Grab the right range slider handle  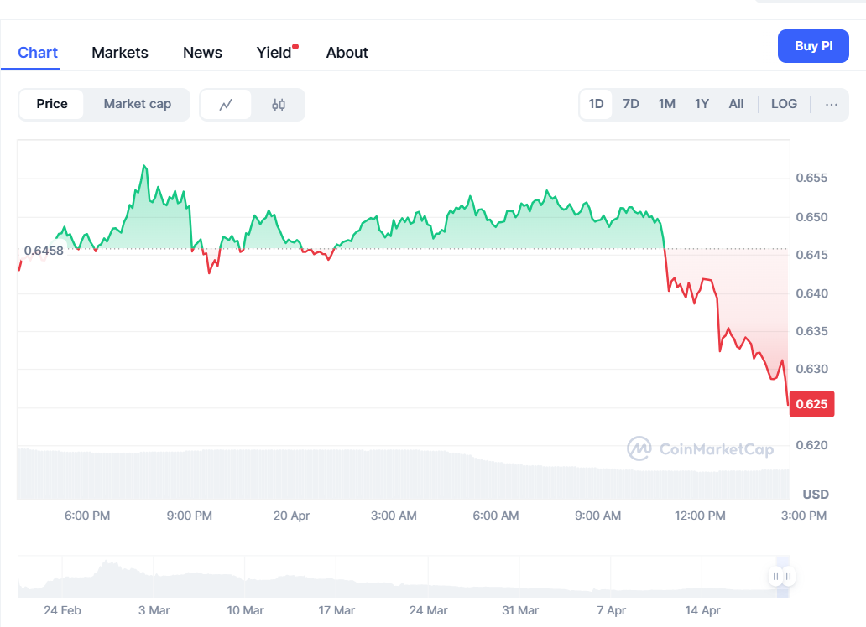(788, 576)
